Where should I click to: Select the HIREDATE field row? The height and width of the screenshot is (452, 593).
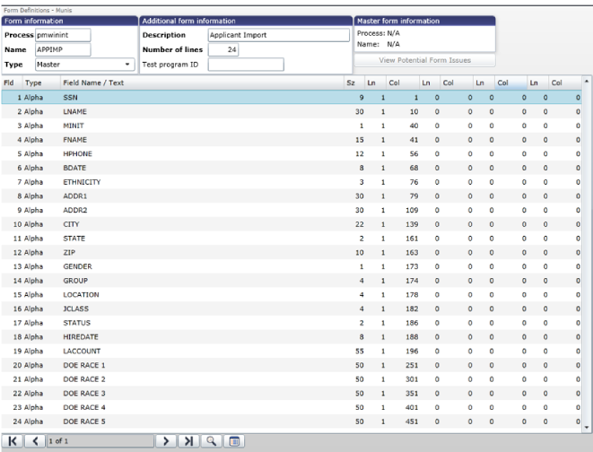(292, 337)
